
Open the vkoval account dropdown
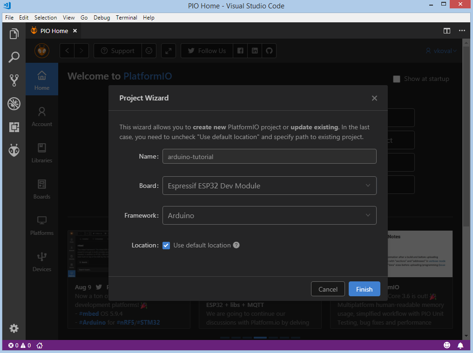click(x=441, y=51)
